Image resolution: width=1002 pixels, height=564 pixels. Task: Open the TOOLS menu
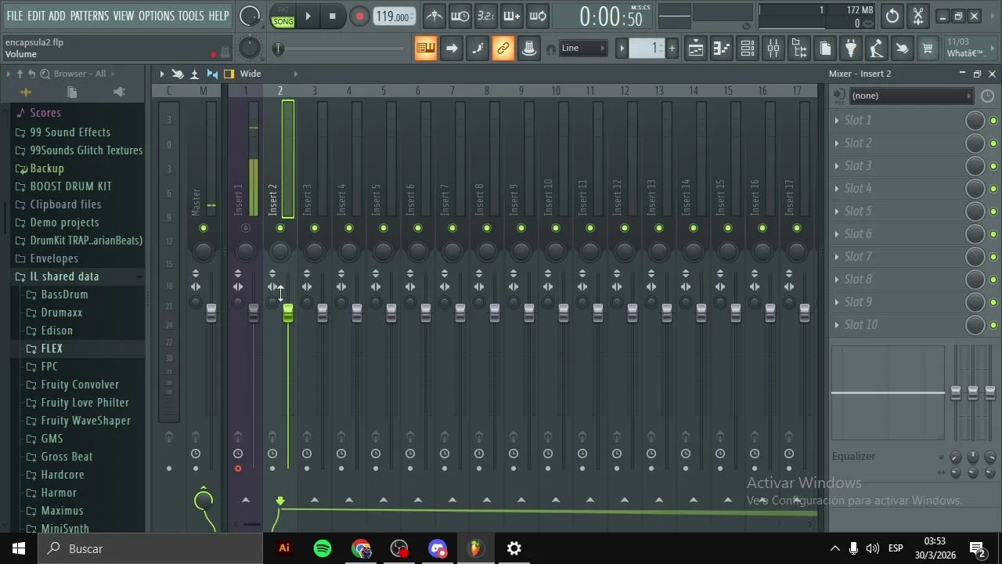pos(191,16)
